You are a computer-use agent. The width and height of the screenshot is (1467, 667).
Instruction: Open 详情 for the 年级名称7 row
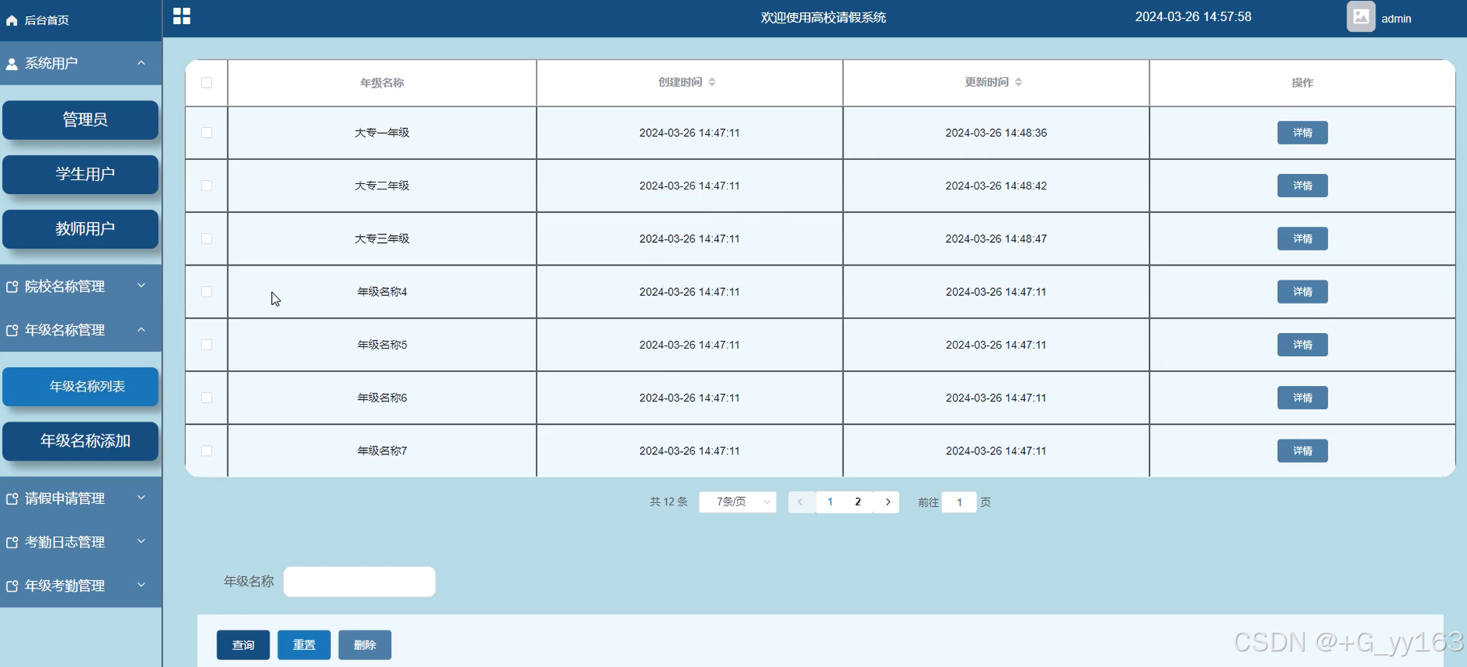pos(1302,450)
